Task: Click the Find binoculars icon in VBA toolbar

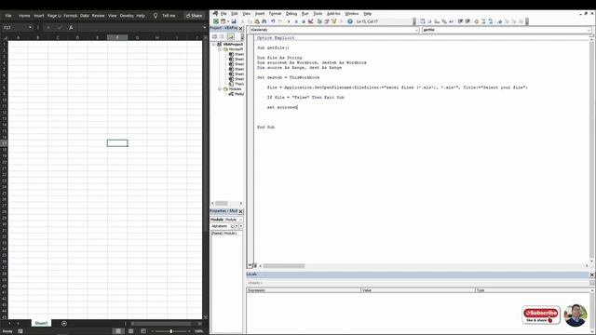Action: [264, 21]
